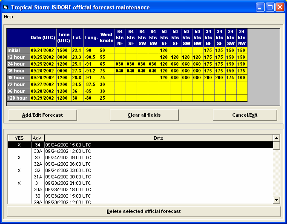The width and height of the screenshot is (287, 224).
Task: Maximize the forecast maintenance window
Action: point(270,7)
